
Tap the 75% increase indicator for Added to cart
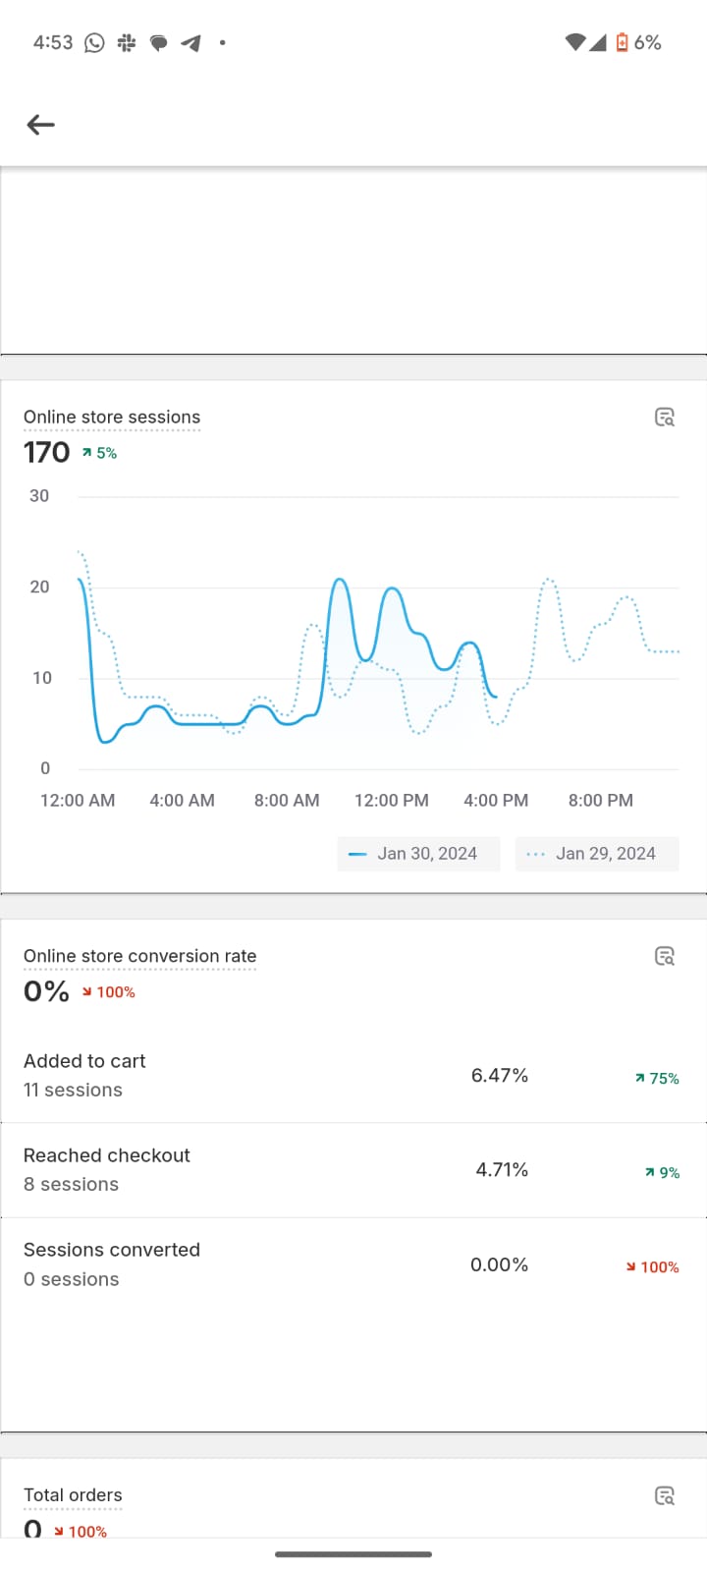click(658, 1079)
